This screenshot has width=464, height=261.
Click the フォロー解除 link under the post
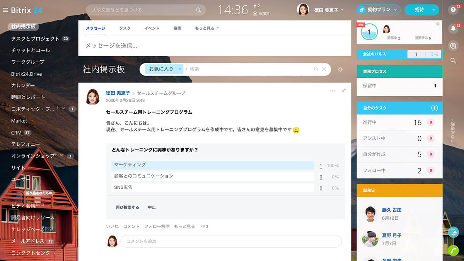coord(157,227)
